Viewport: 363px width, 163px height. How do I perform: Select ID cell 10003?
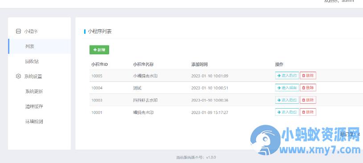[x=97, y=100]
